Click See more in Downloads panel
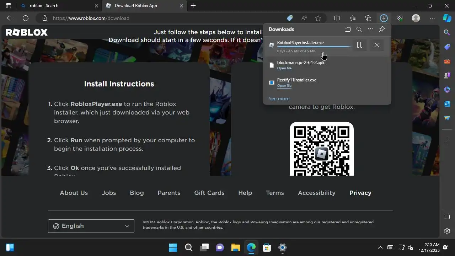 (x=279, y=98)
